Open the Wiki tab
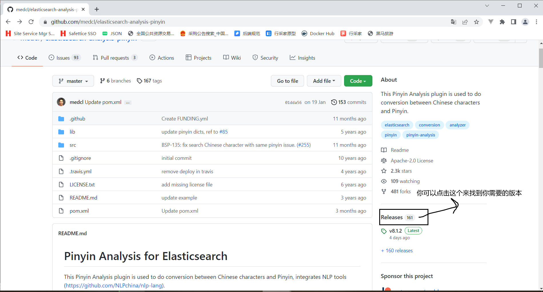Screen dimensions: 543x292 232,58
